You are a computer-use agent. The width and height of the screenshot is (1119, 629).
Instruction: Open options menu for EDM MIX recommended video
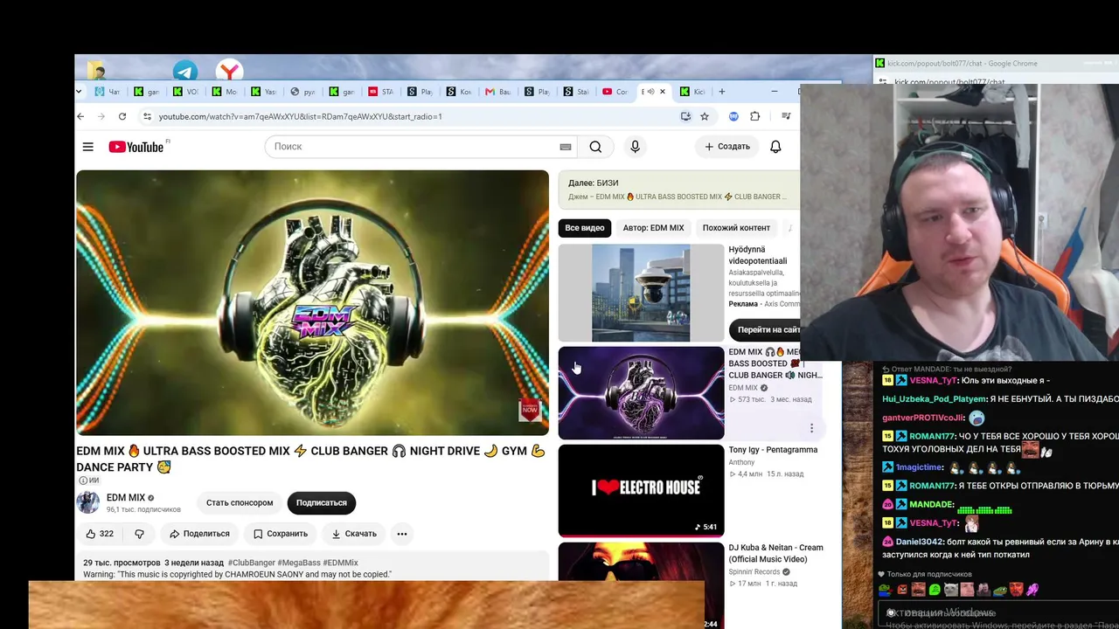click(811, 428)
